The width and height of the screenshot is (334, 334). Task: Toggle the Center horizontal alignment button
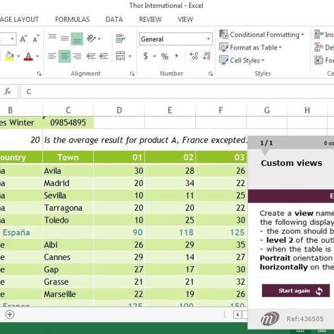pos(65,56)
